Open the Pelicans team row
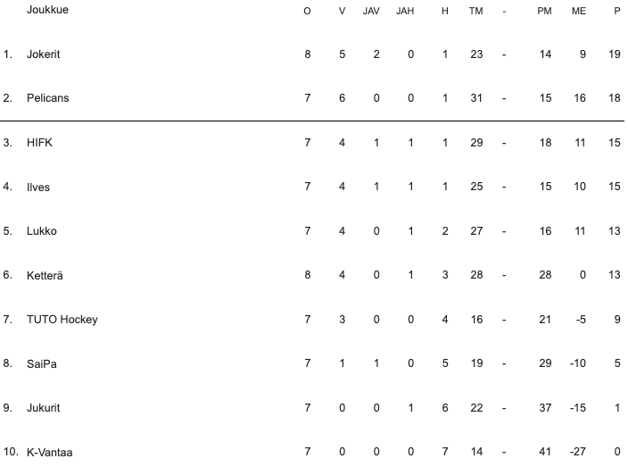The width and height of the screenshot is (628, 467). point(46,98)
